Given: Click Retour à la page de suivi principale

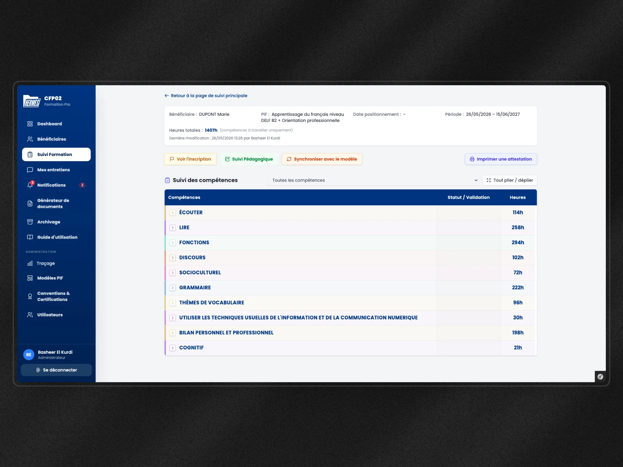Looking at the screenshot, I should point(206,96).
